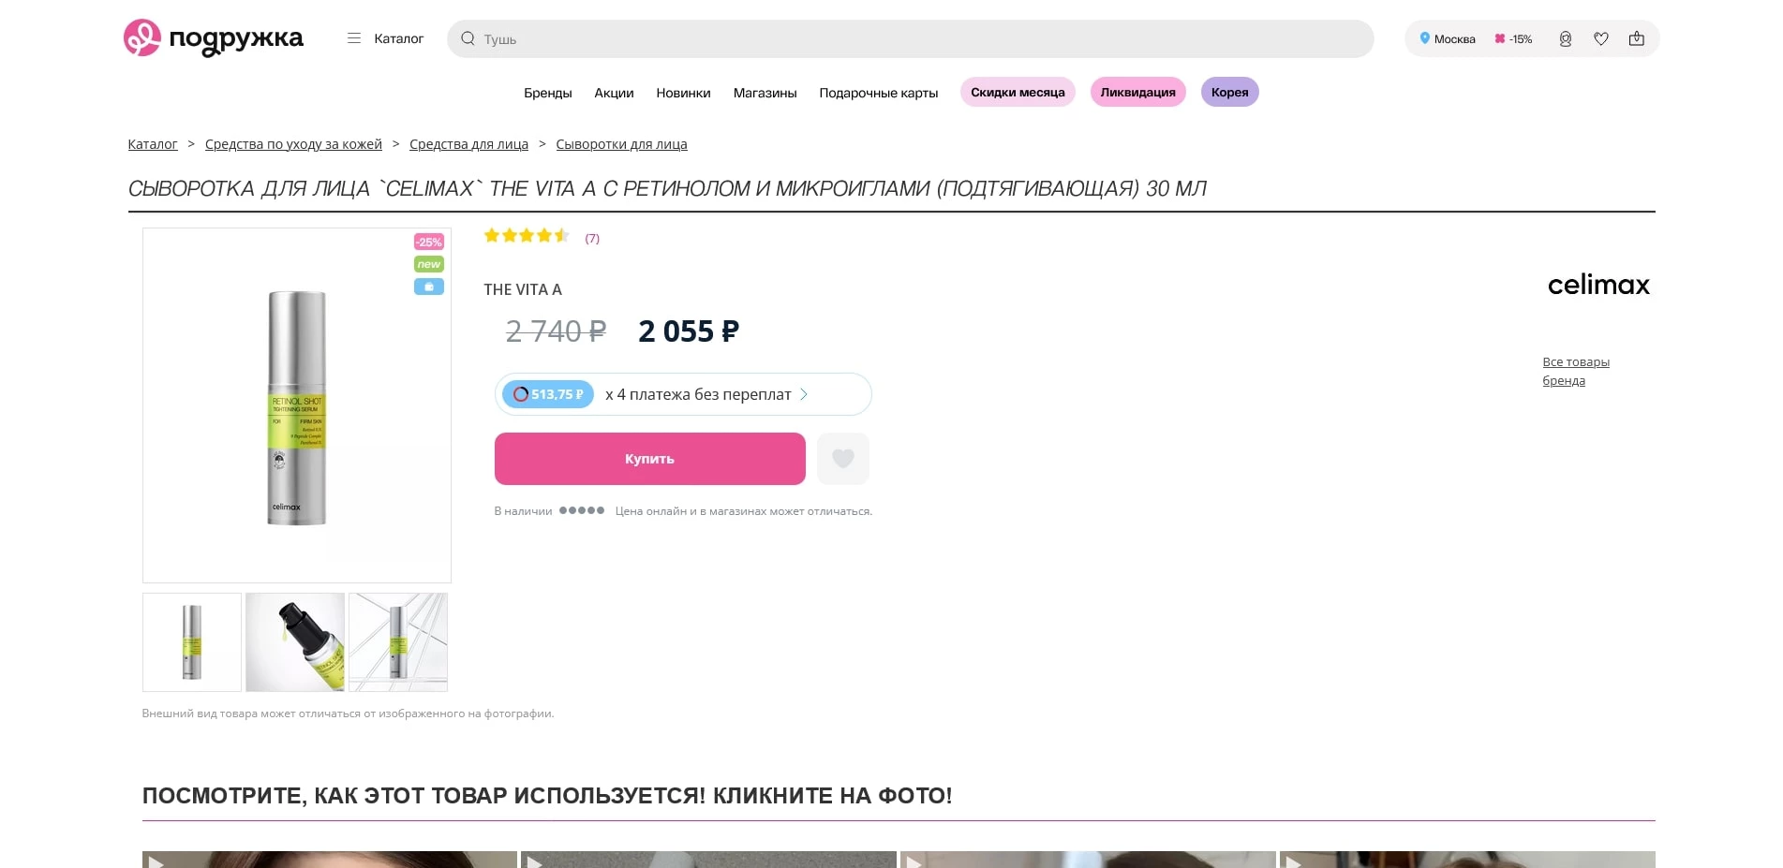1783x868 pixels.
Task: Expand the 4-payment installment details chevron
Action: [804, 394]
